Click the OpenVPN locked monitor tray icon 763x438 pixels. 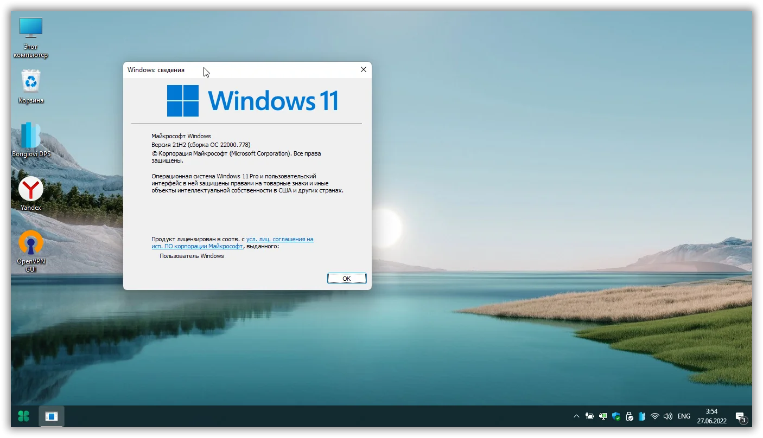tap(603, 416)
